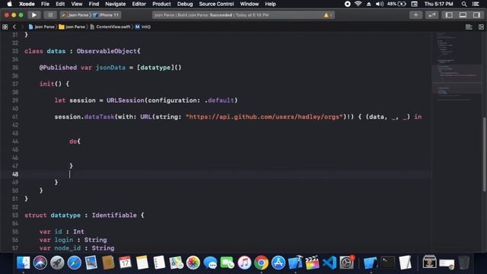Click the screen recording status icon
Viewport: 487px width, 274px height.
348,4
